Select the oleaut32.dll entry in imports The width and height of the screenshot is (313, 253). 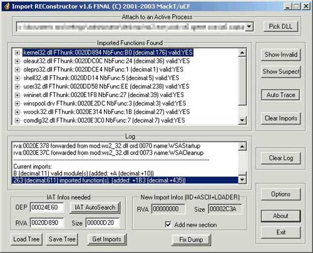(106, 61)
